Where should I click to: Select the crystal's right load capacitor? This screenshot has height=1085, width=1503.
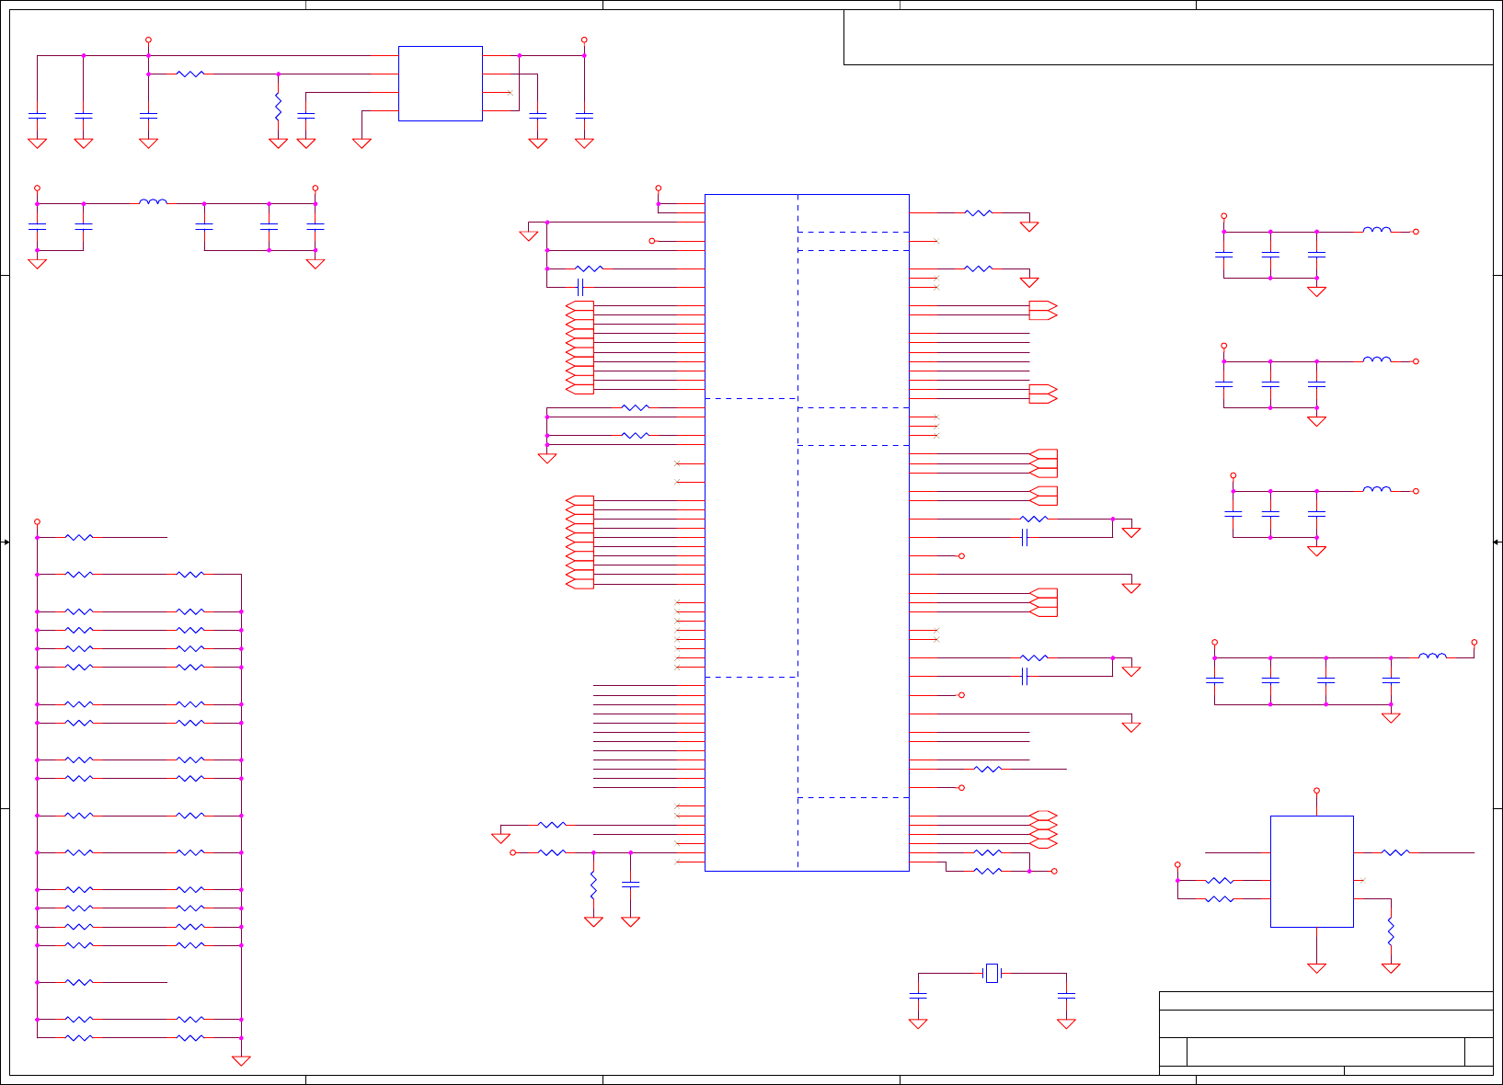(1066, 996)
